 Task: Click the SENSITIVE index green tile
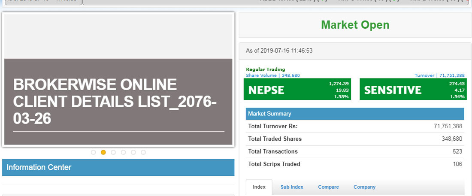point(413,89)
